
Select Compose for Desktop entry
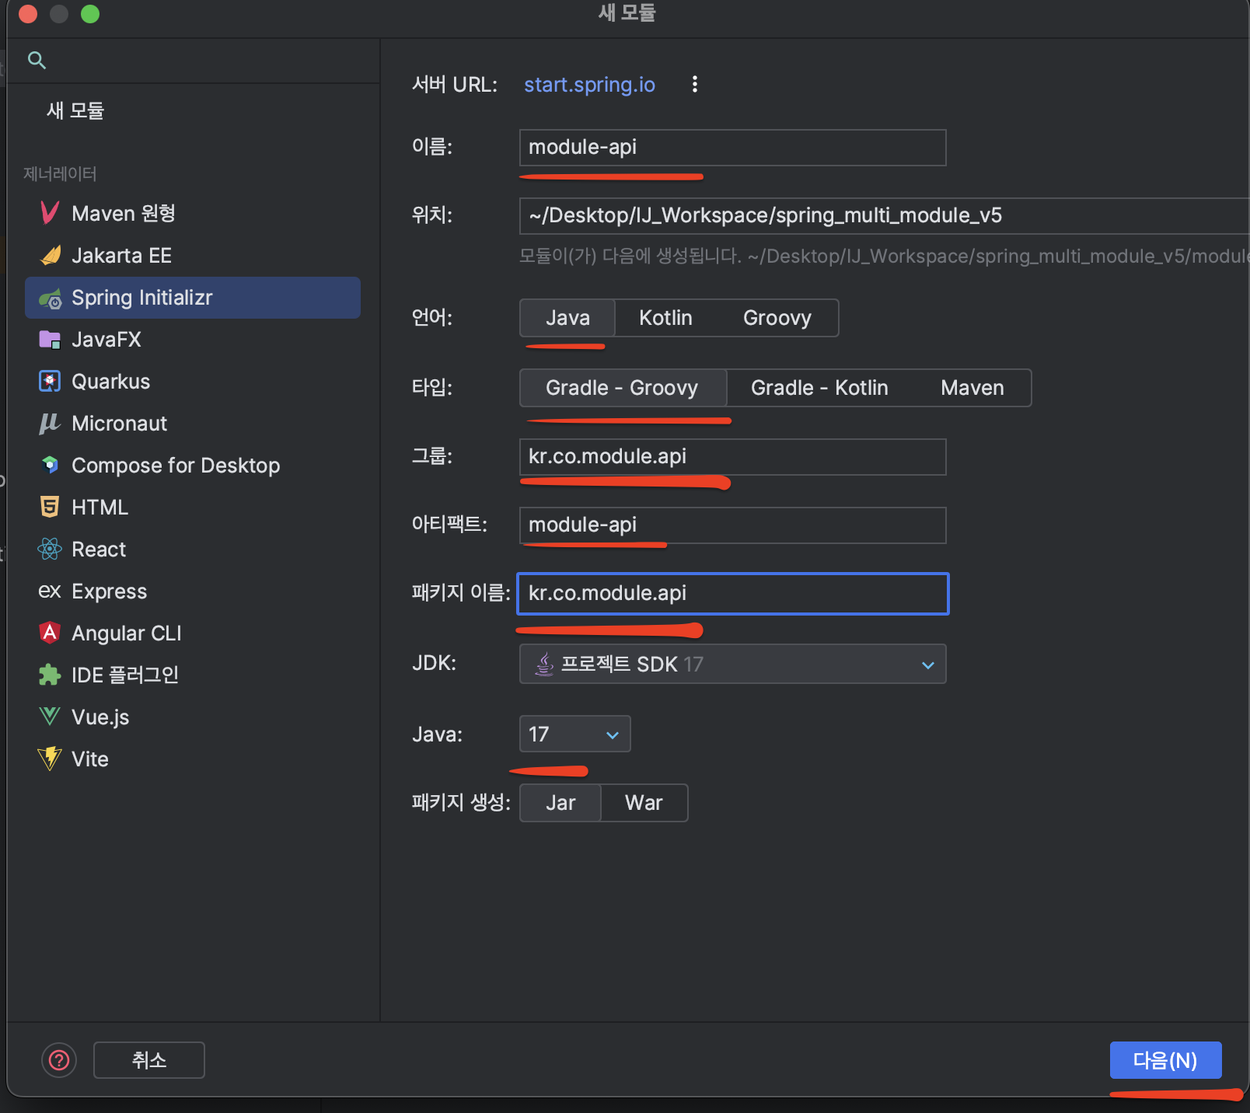[x=193, y=466]
